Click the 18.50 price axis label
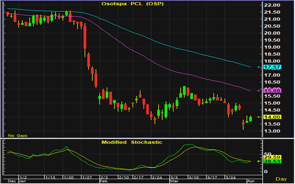Image resolution: width=295 pixels, height=184 pixels. tap(272, 54)
